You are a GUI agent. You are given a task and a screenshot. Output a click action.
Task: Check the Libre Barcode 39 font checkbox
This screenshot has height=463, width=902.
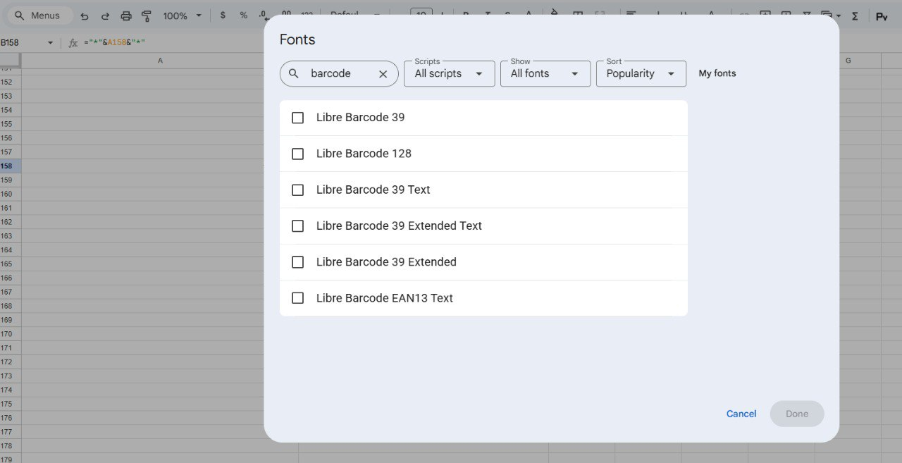pyautogui.click(x=297, y=118)
